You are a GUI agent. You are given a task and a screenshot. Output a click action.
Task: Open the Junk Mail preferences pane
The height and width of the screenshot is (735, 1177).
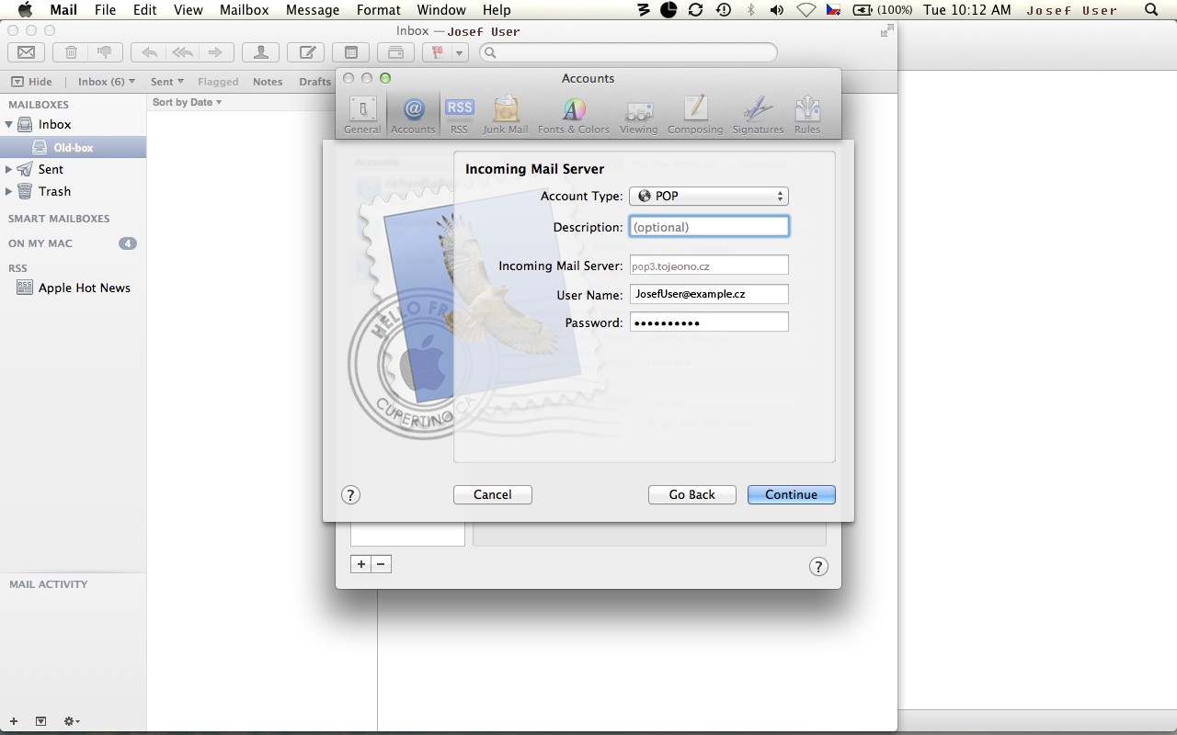coord(506,115)
